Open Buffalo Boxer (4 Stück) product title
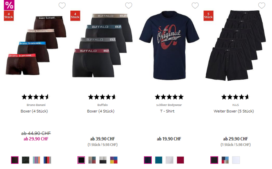 (101, 111)
